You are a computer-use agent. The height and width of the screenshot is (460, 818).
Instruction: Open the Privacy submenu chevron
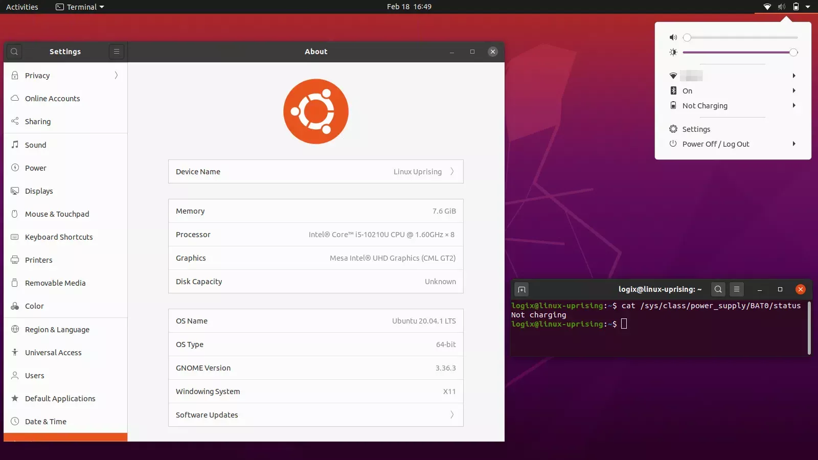pos(116,75)
